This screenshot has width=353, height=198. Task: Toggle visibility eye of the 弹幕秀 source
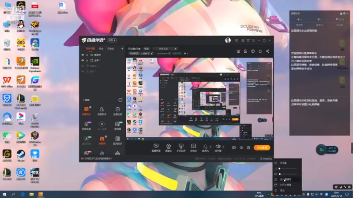83,55
